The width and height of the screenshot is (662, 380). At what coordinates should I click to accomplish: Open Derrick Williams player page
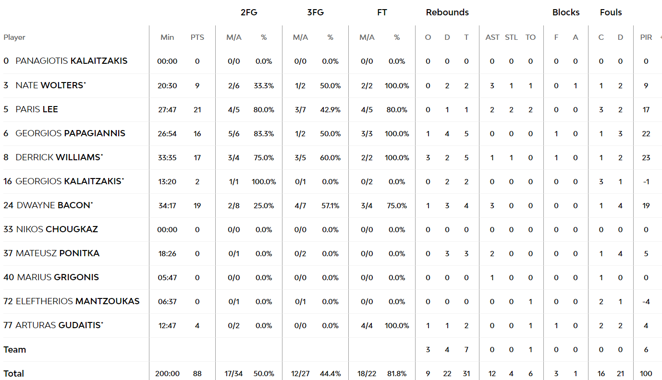pyautogui.click(x=58, y=157)
